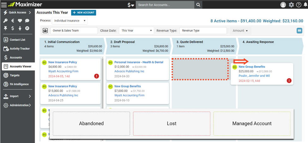Select Accounts Viewer in the sidebar

pos(18,66)
